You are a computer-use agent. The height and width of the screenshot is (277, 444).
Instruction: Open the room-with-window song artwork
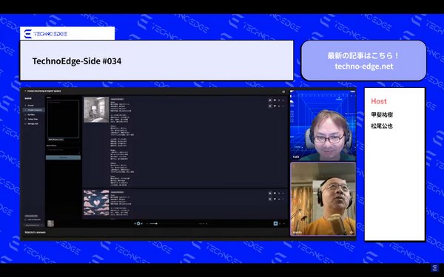96,109
